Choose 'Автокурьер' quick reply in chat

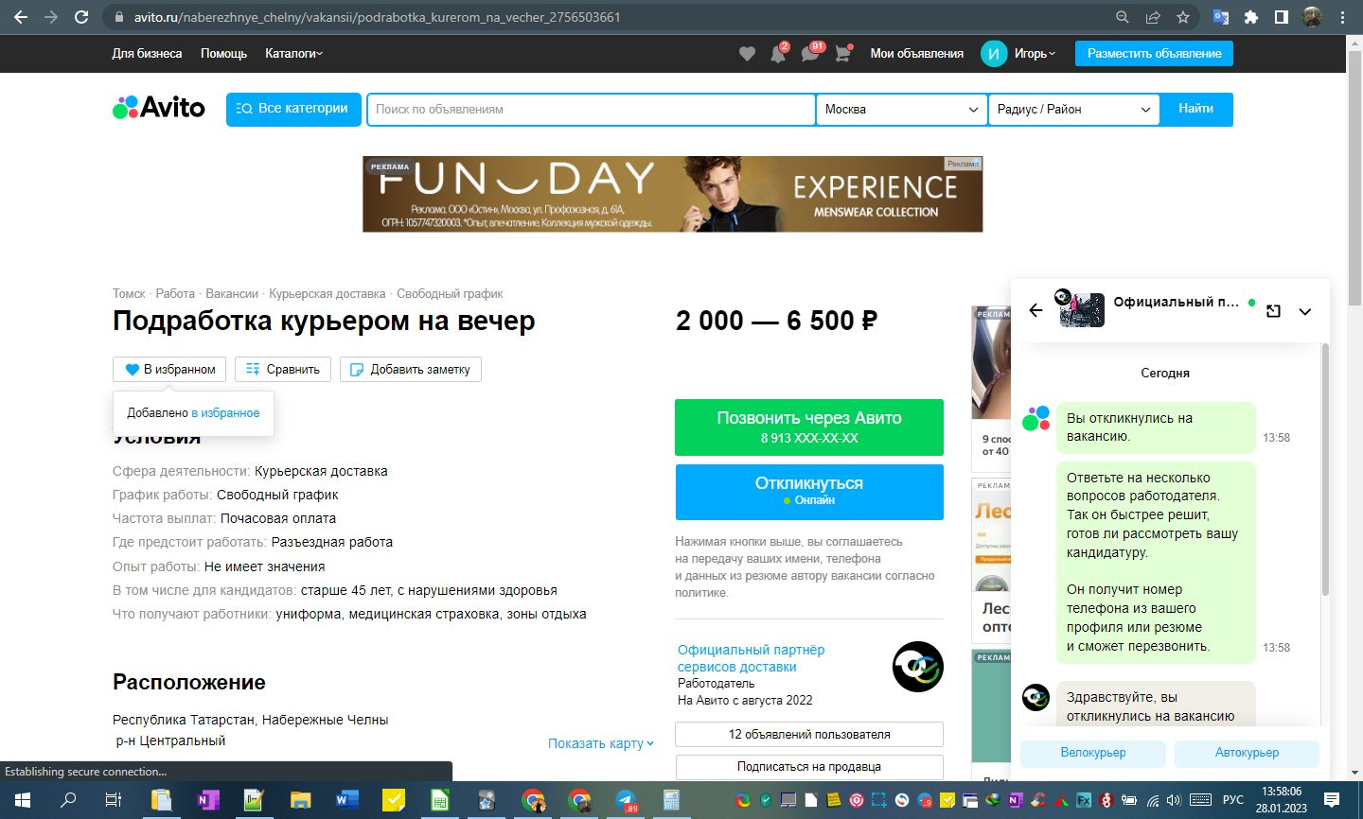click(x=1247, y=753)
